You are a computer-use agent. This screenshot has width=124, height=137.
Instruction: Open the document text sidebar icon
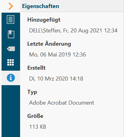click(11, 19)
